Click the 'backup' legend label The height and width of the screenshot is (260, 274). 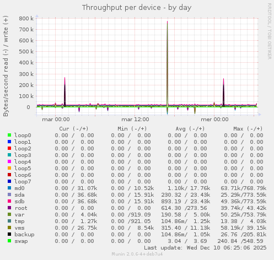pyautogui.click(x=24, y=235)
